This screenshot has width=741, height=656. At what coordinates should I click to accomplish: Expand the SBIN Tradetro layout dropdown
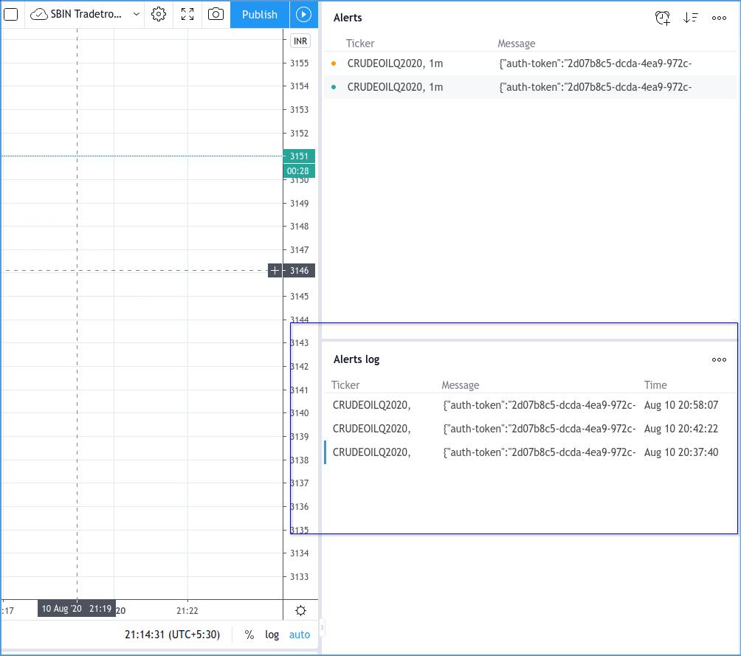click(x=137, y=14)
